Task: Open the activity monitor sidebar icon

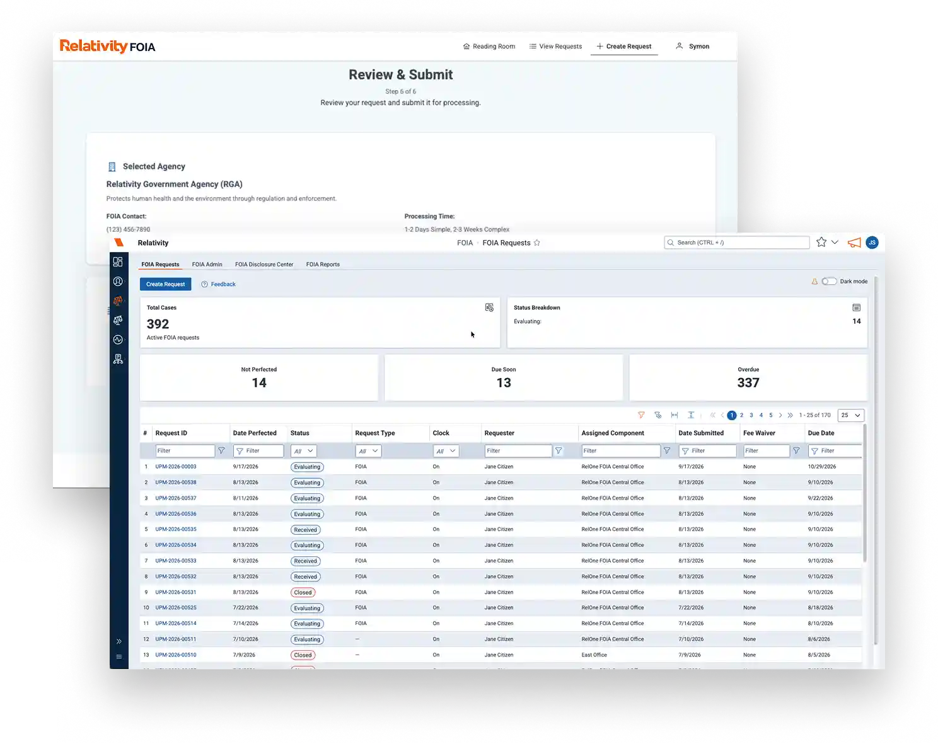Action: (x=118, y=340)
